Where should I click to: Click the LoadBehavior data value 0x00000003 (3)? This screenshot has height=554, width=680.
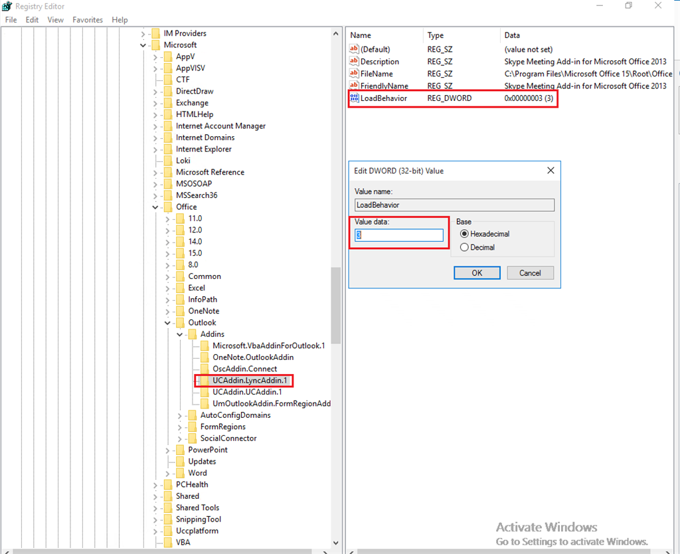529,98
